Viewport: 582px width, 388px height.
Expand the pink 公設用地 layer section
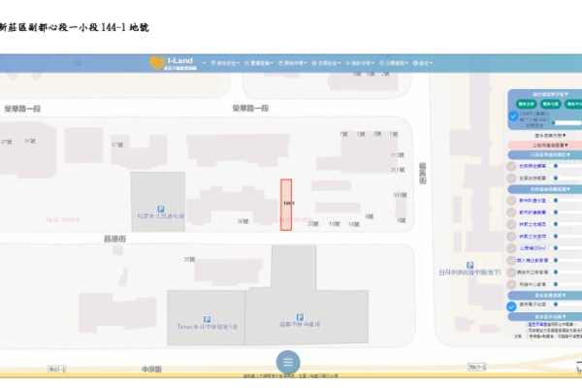click(545, 145)
